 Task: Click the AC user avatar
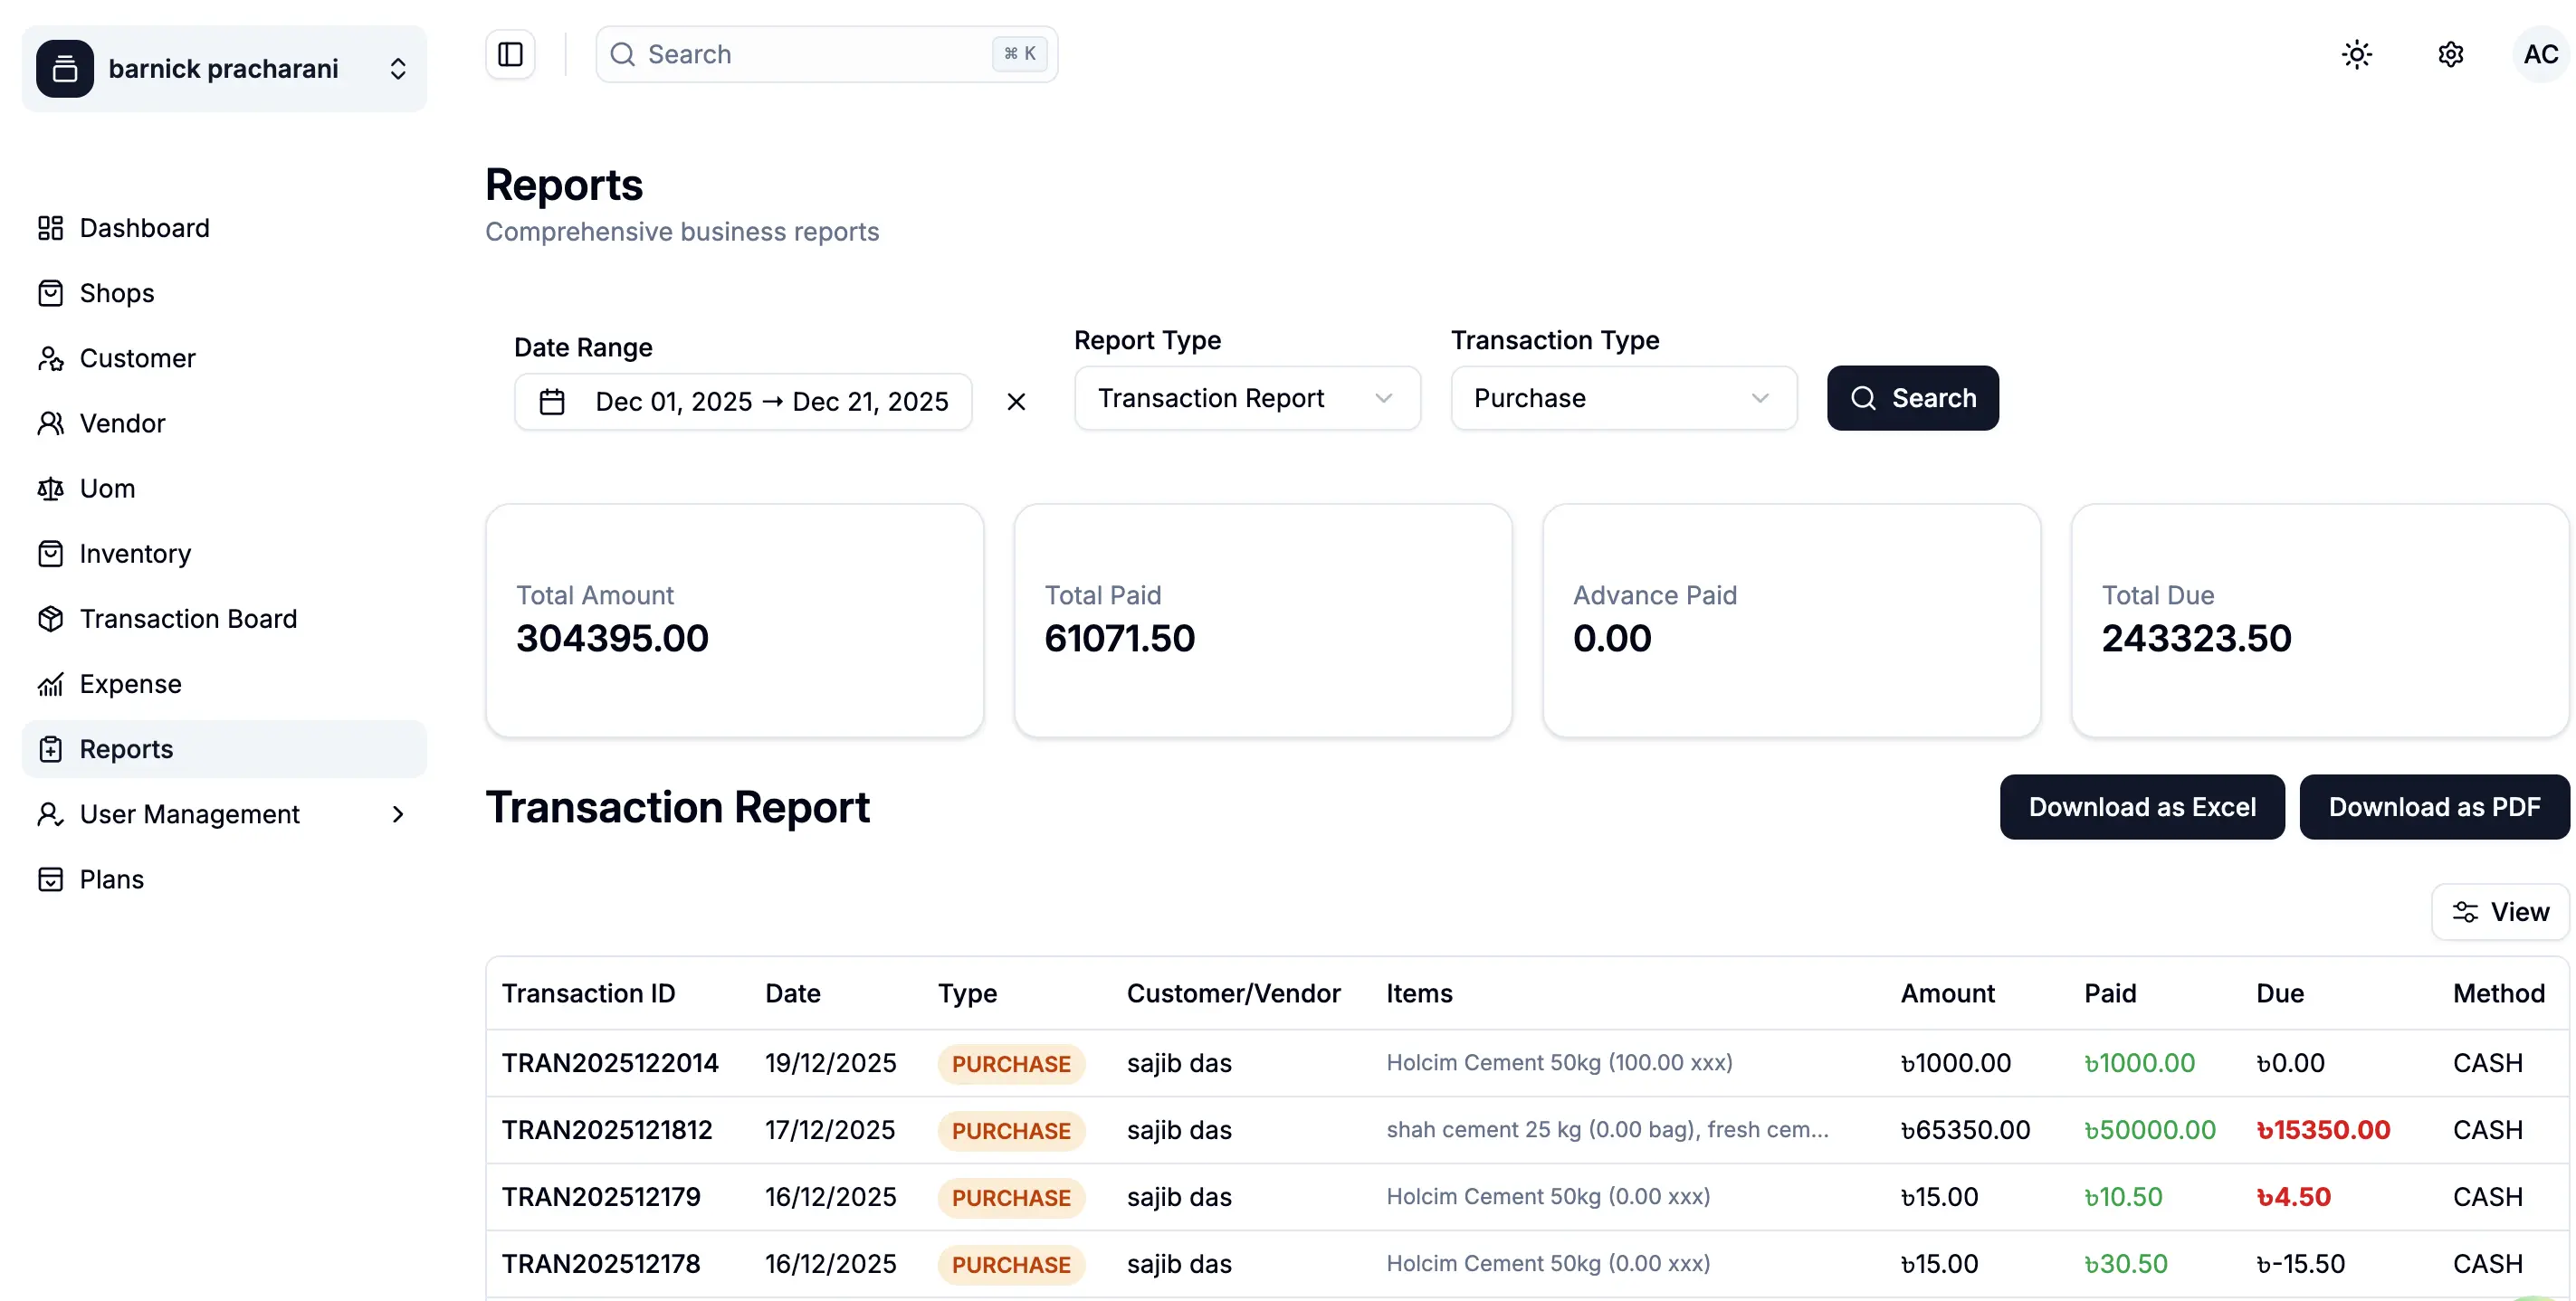point(2539,54)
